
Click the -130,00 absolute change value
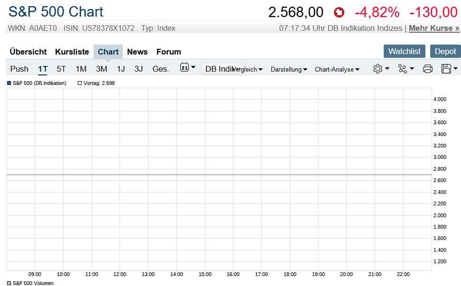433,12
